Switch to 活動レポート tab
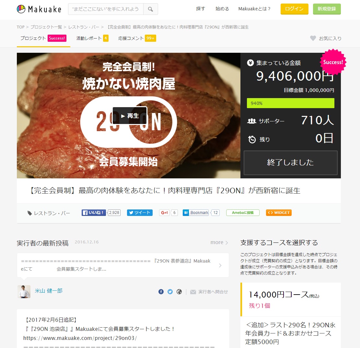The height and width of the screenshot is (348, 360). pyautogui.click(x=92, y=38)
